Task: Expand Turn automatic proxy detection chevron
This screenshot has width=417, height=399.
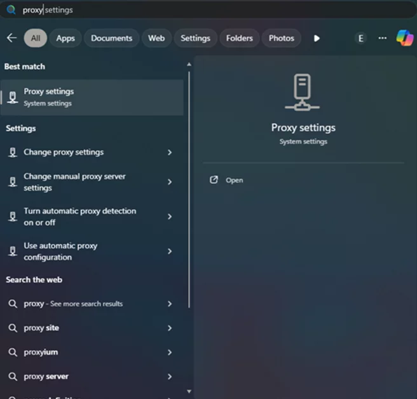Action: tap(170, 217)
